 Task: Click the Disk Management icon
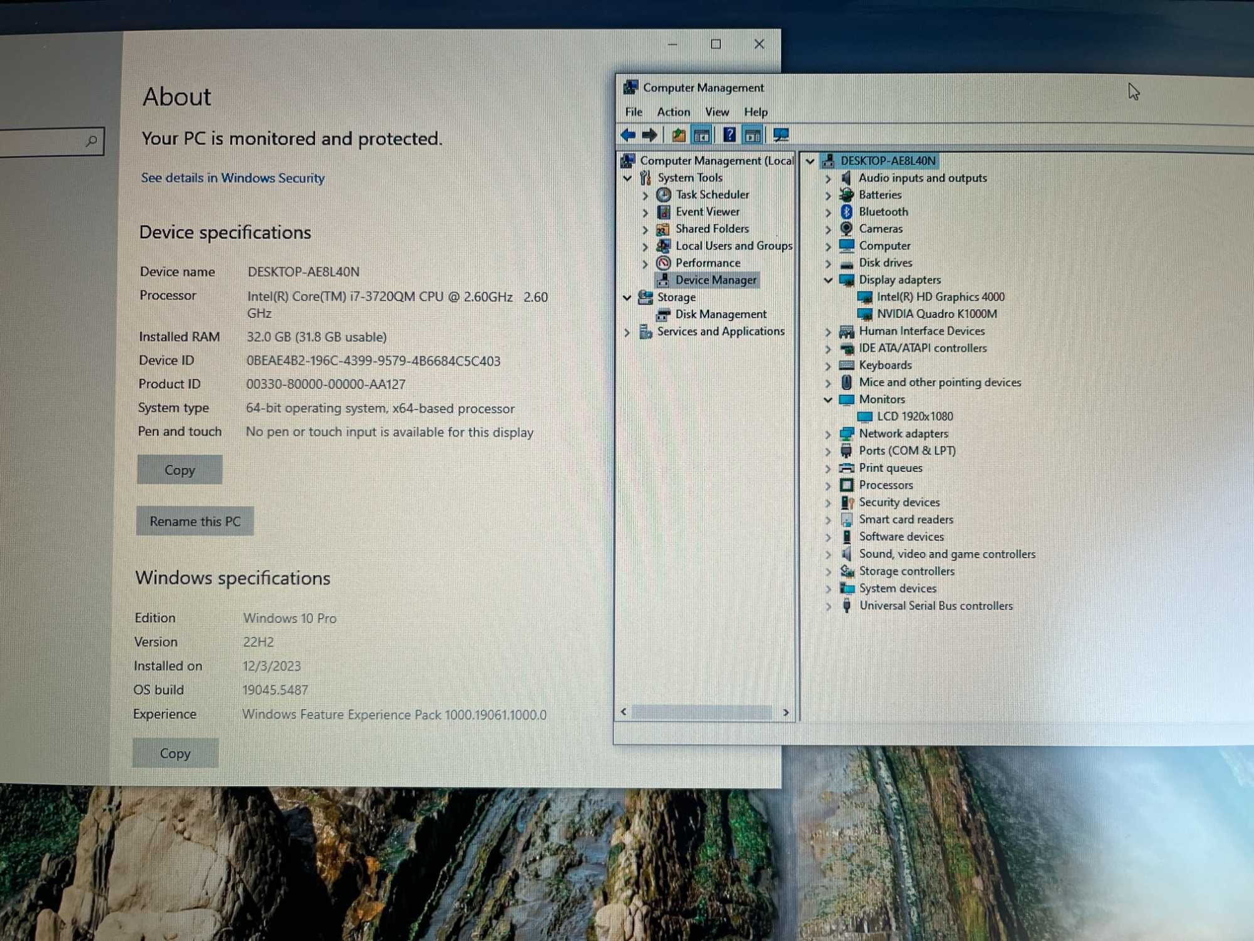[663, 314]
